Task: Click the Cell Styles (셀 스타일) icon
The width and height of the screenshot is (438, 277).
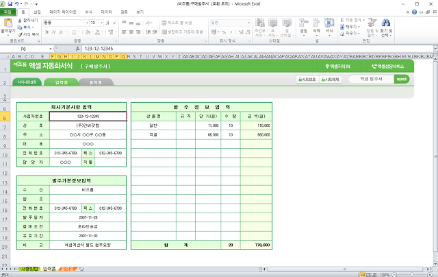Action: [287, 23]
